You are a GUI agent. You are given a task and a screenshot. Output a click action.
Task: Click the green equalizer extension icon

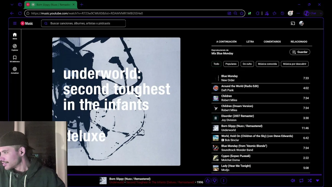coord(250,13)
